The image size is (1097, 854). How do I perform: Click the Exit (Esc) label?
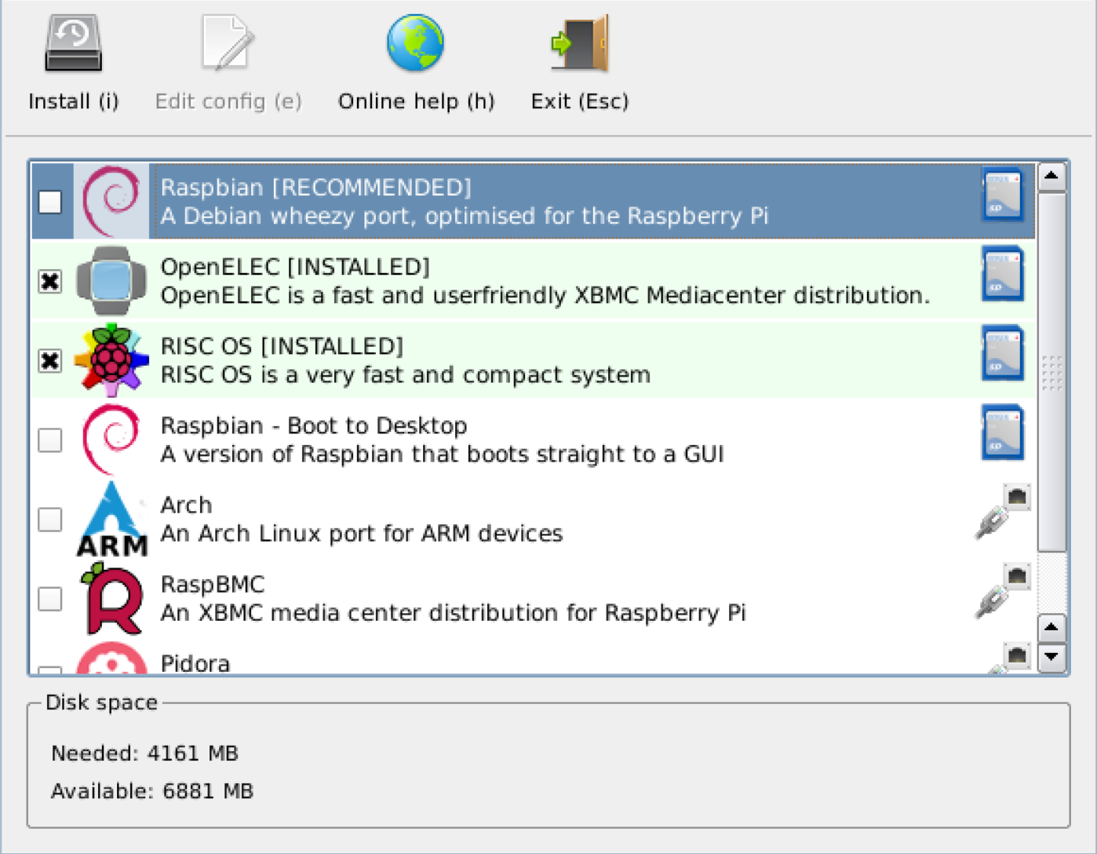580,101
